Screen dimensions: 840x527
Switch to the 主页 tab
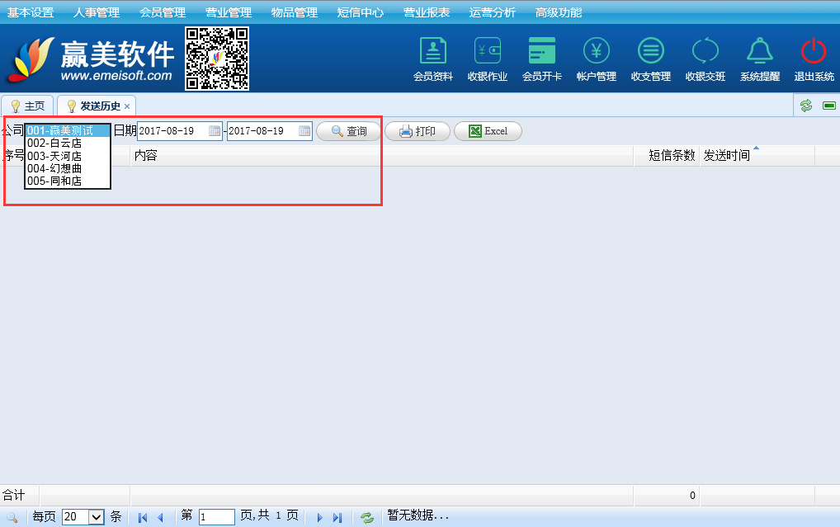click(27, 106)
